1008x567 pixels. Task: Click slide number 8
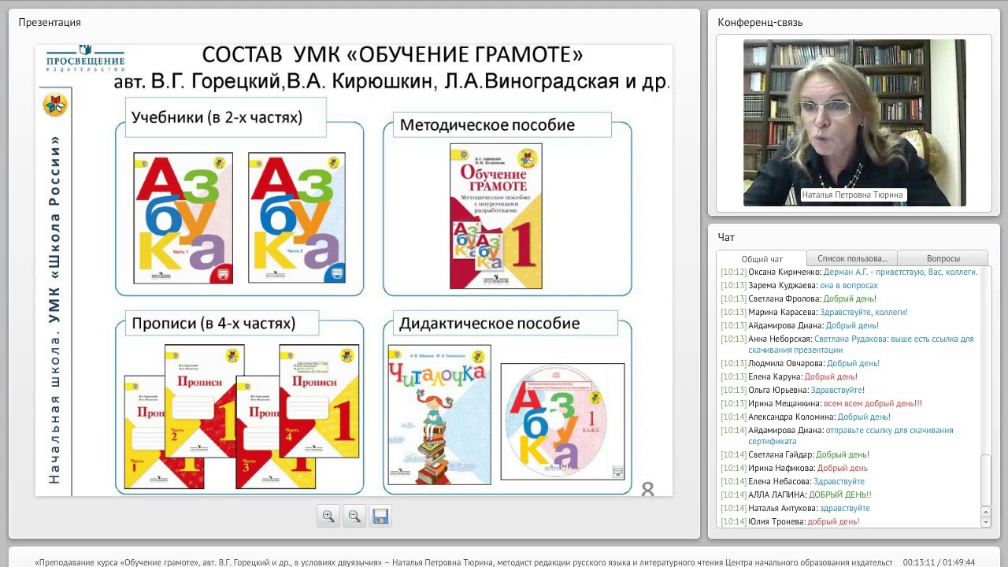(x=647, y=489)
